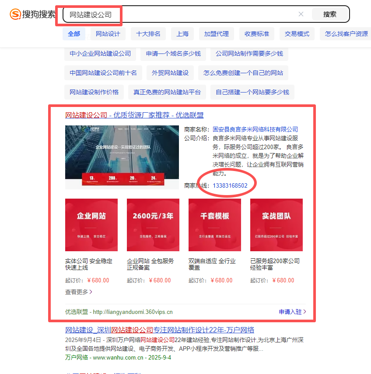Open the 网站建设公司 优选联盟 result title
This screenshot has width=371, height=374.
point(134,115)
